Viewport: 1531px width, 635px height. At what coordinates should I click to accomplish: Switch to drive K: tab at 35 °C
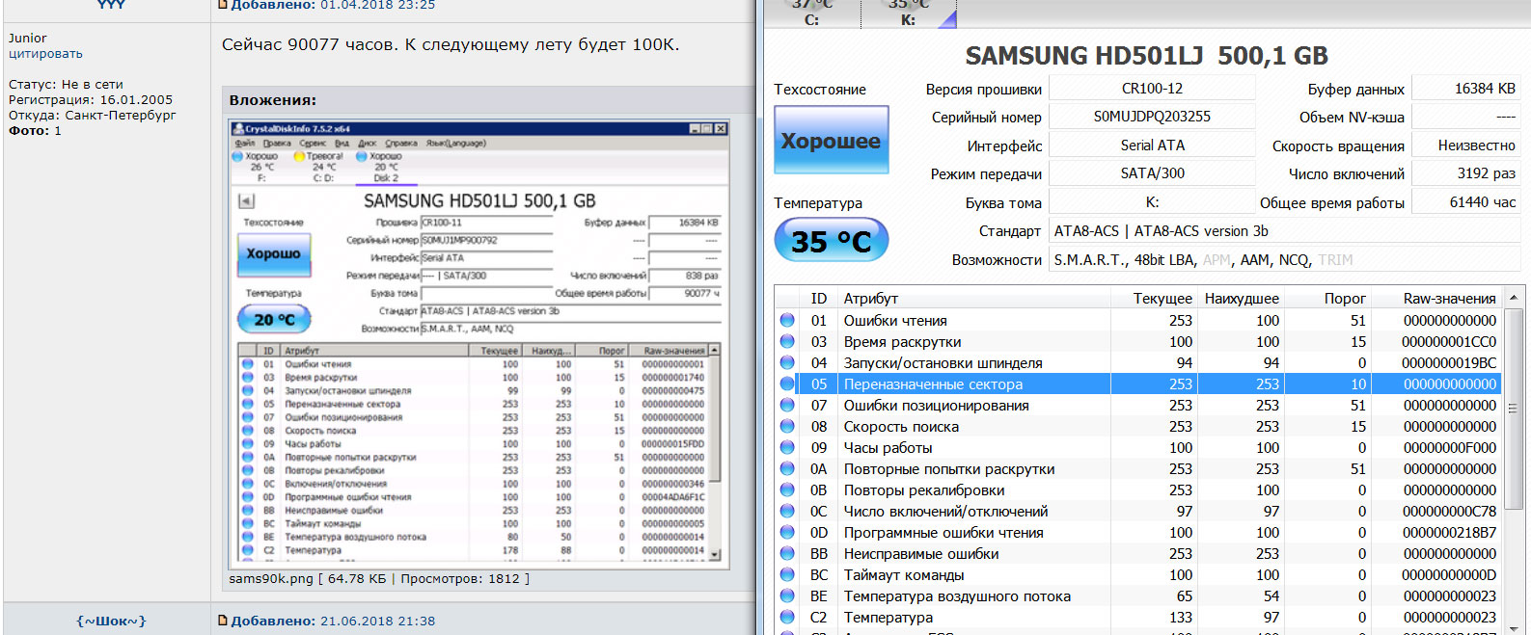pyautogui.click(x=909, y=12)
